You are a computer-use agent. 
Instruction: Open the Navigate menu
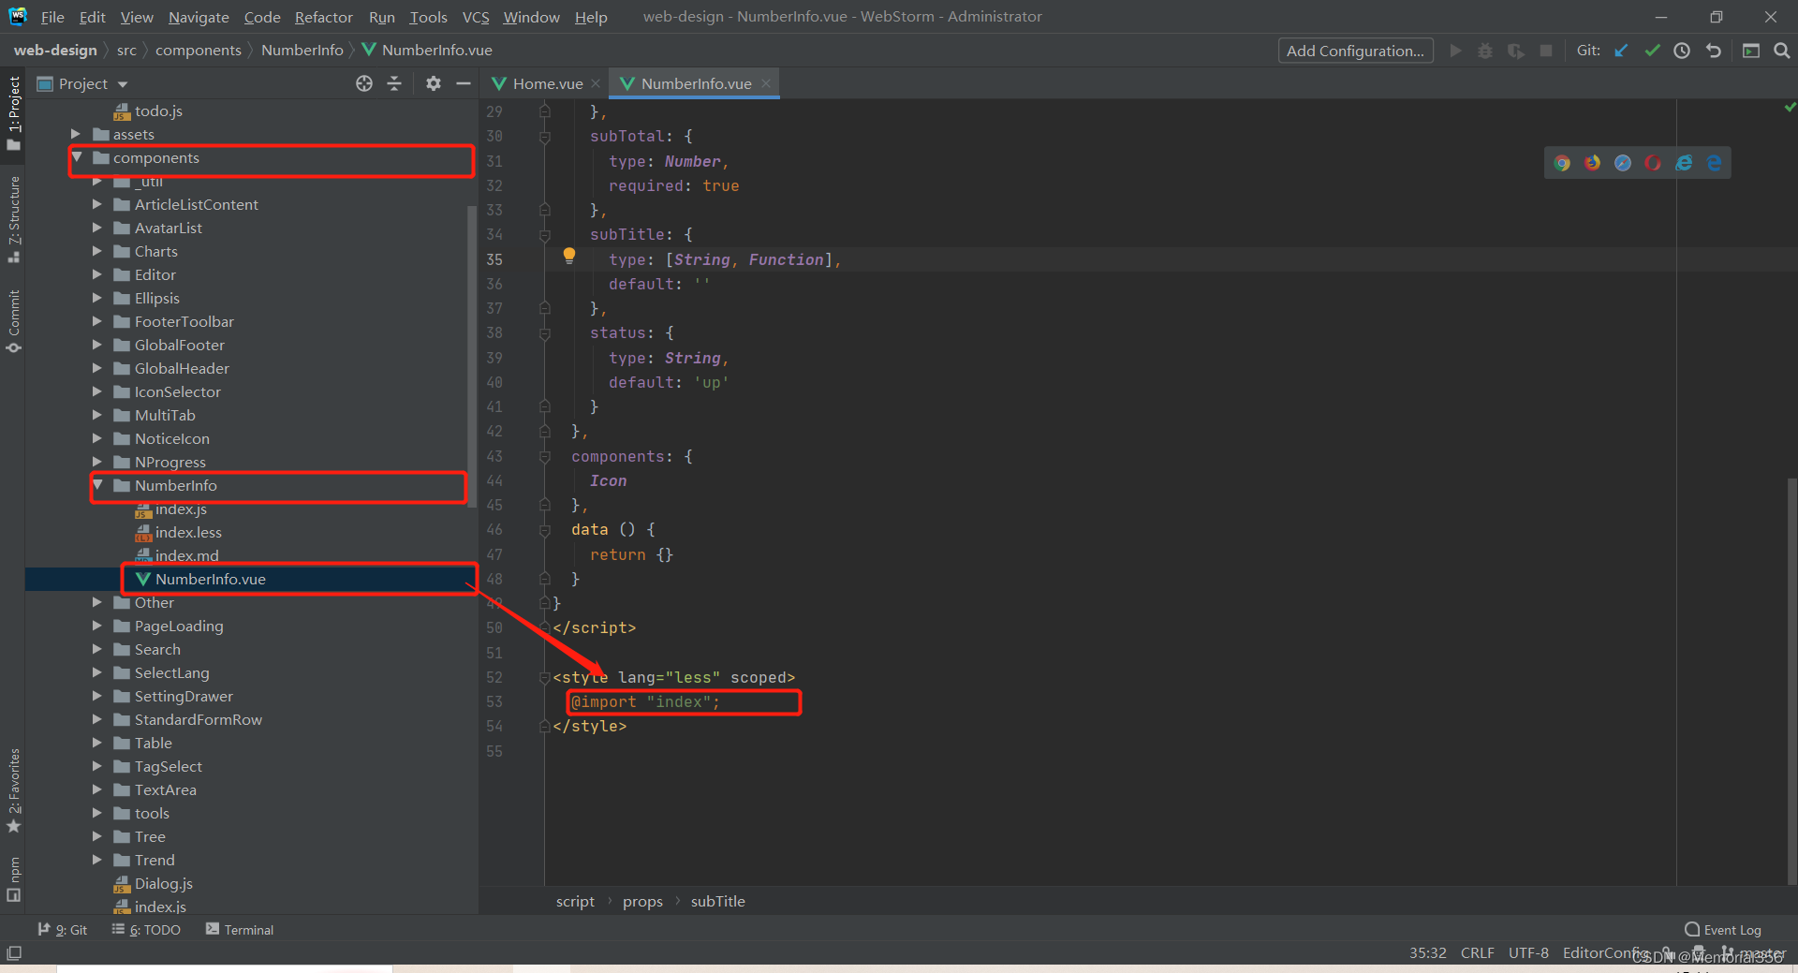[x=199, y=17]
